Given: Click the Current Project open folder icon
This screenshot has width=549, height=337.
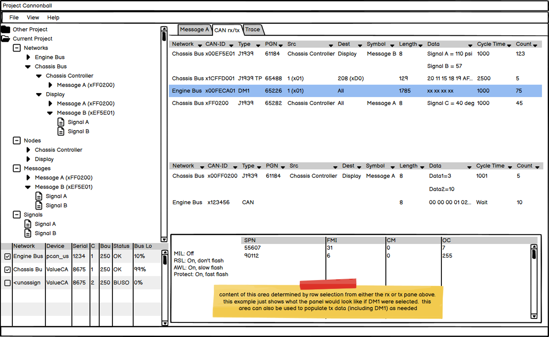Looking at the screenshot, I should click(5, 39).
